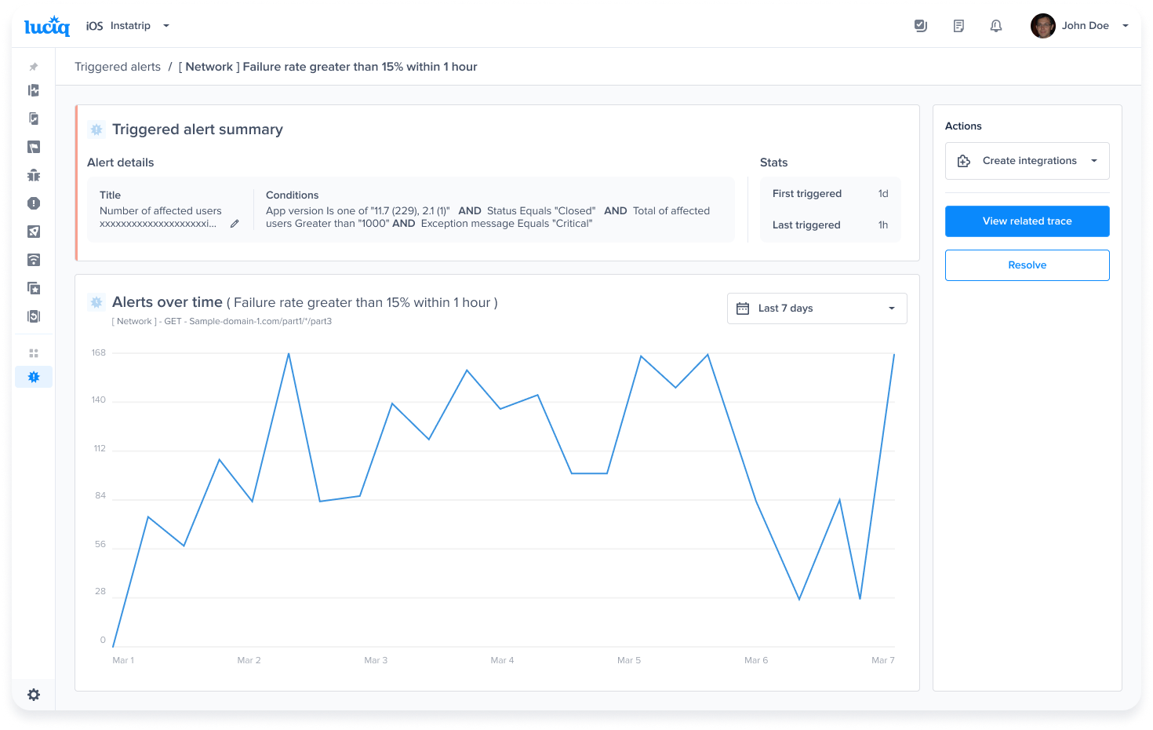Open the Last 7 days date range dropdown
The image size is (1153, 730).
[817, 308]
